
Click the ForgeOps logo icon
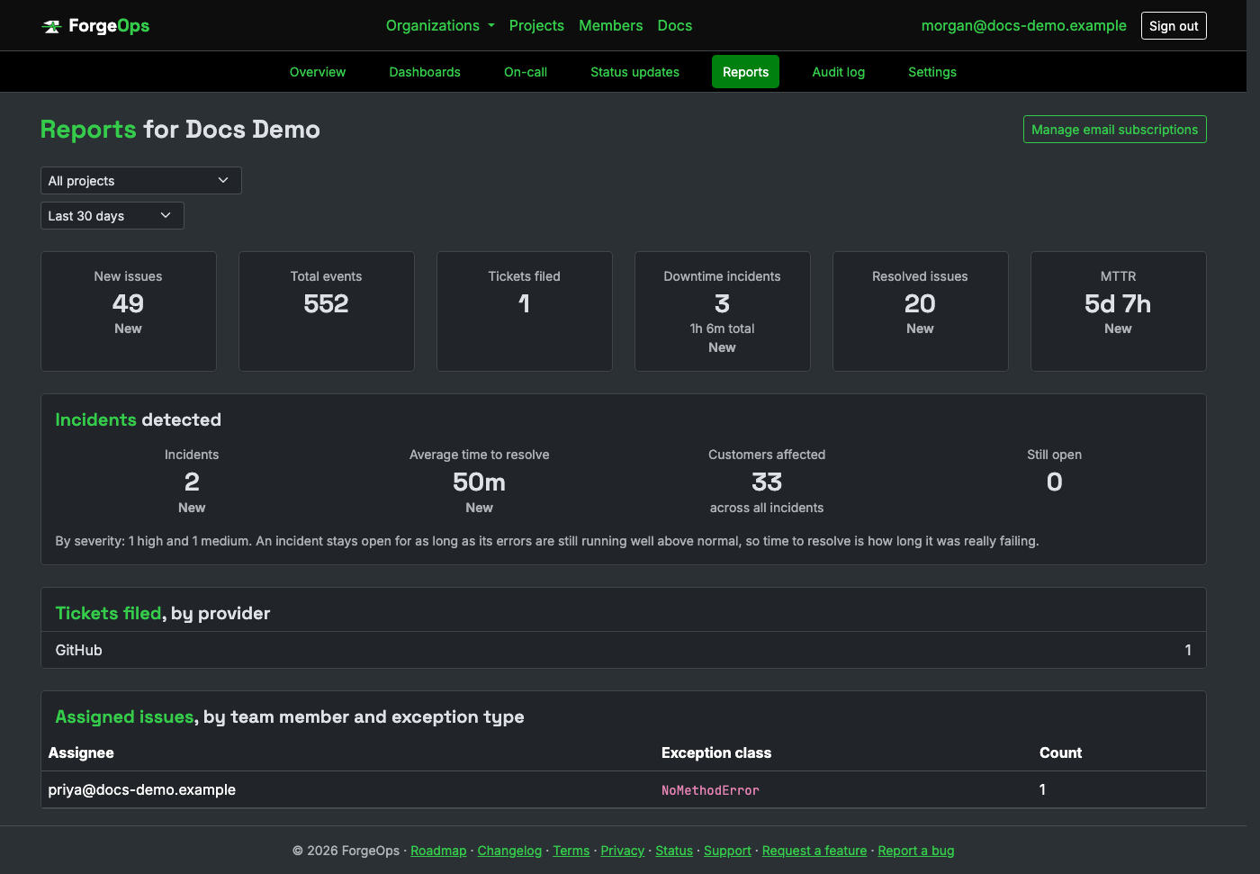click(x=51, y=26)
